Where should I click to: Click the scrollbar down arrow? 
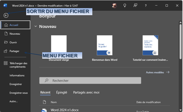coord(180,110)
